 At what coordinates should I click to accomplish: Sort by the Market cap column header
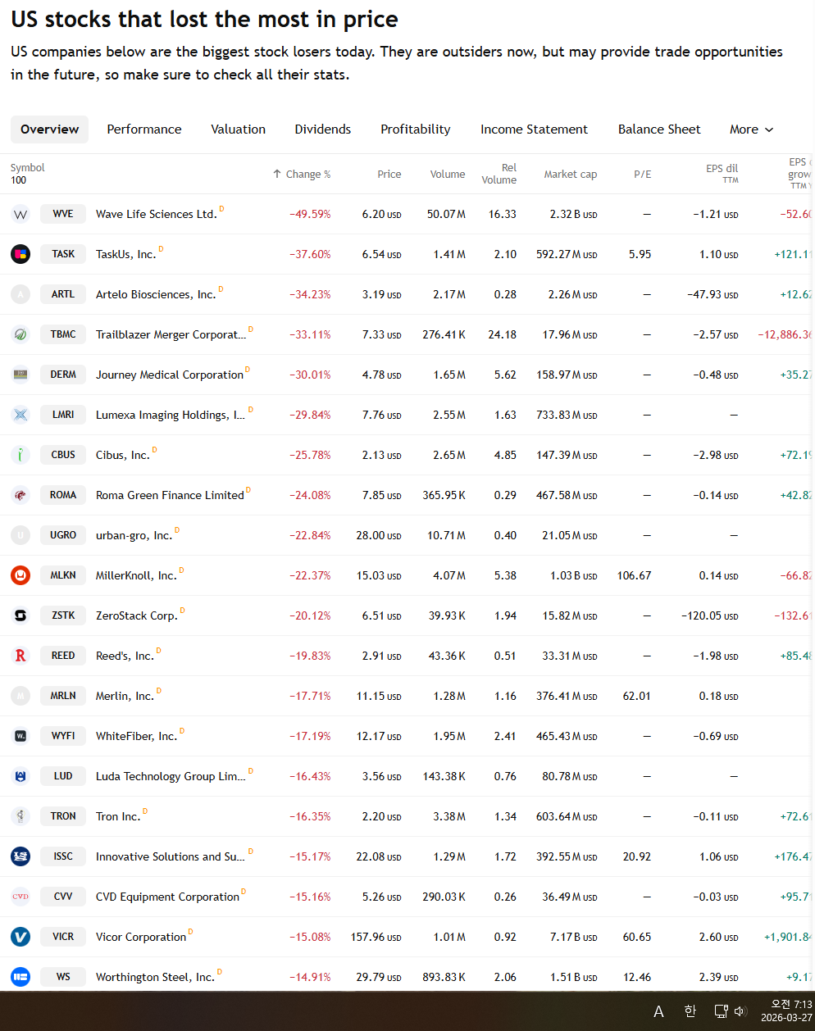tap(571, 174)
